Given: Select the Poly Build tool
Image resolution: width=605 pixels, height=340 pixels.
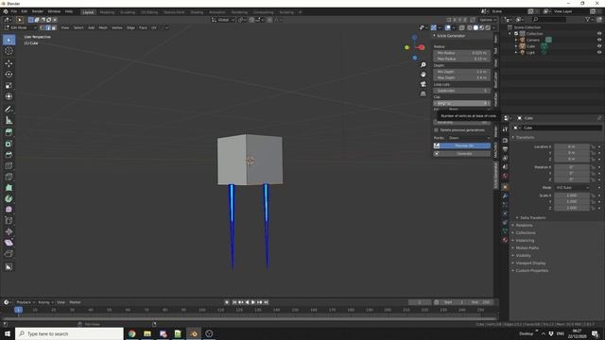Looking at the screenshot, I should (x=9, y=188).
